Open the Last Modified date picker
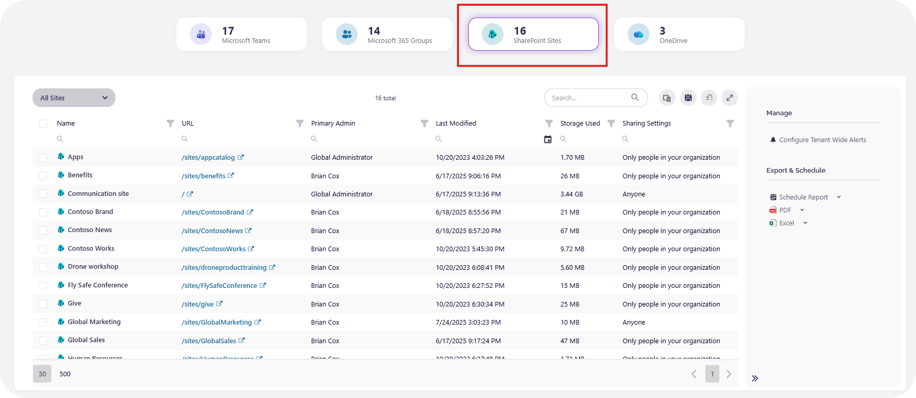The height and width of the screenshot is (398, 916). pyautogui.click(x=548, y=139)
